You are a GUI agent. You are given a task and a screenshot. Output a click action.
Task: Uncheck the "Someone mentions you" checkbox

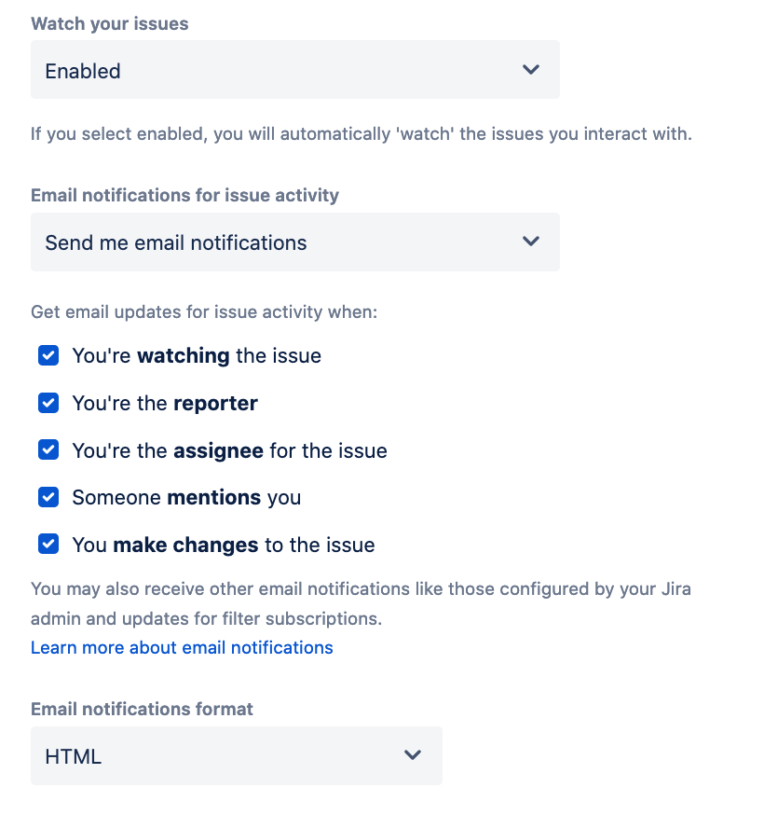point(48,497)
